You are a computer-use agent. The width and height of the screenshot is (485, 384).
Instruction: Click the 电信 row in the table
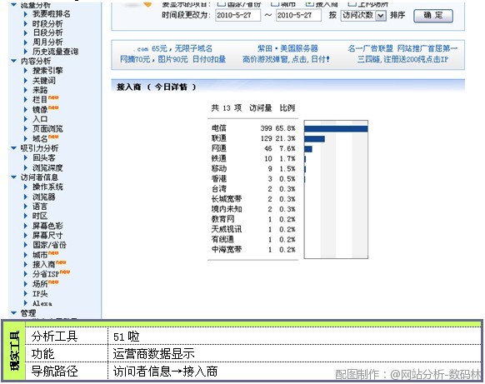click(253, 128)
